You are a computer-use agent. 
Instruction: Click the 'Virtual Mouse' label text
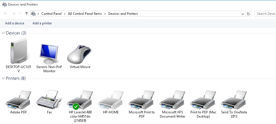[80, 67]
